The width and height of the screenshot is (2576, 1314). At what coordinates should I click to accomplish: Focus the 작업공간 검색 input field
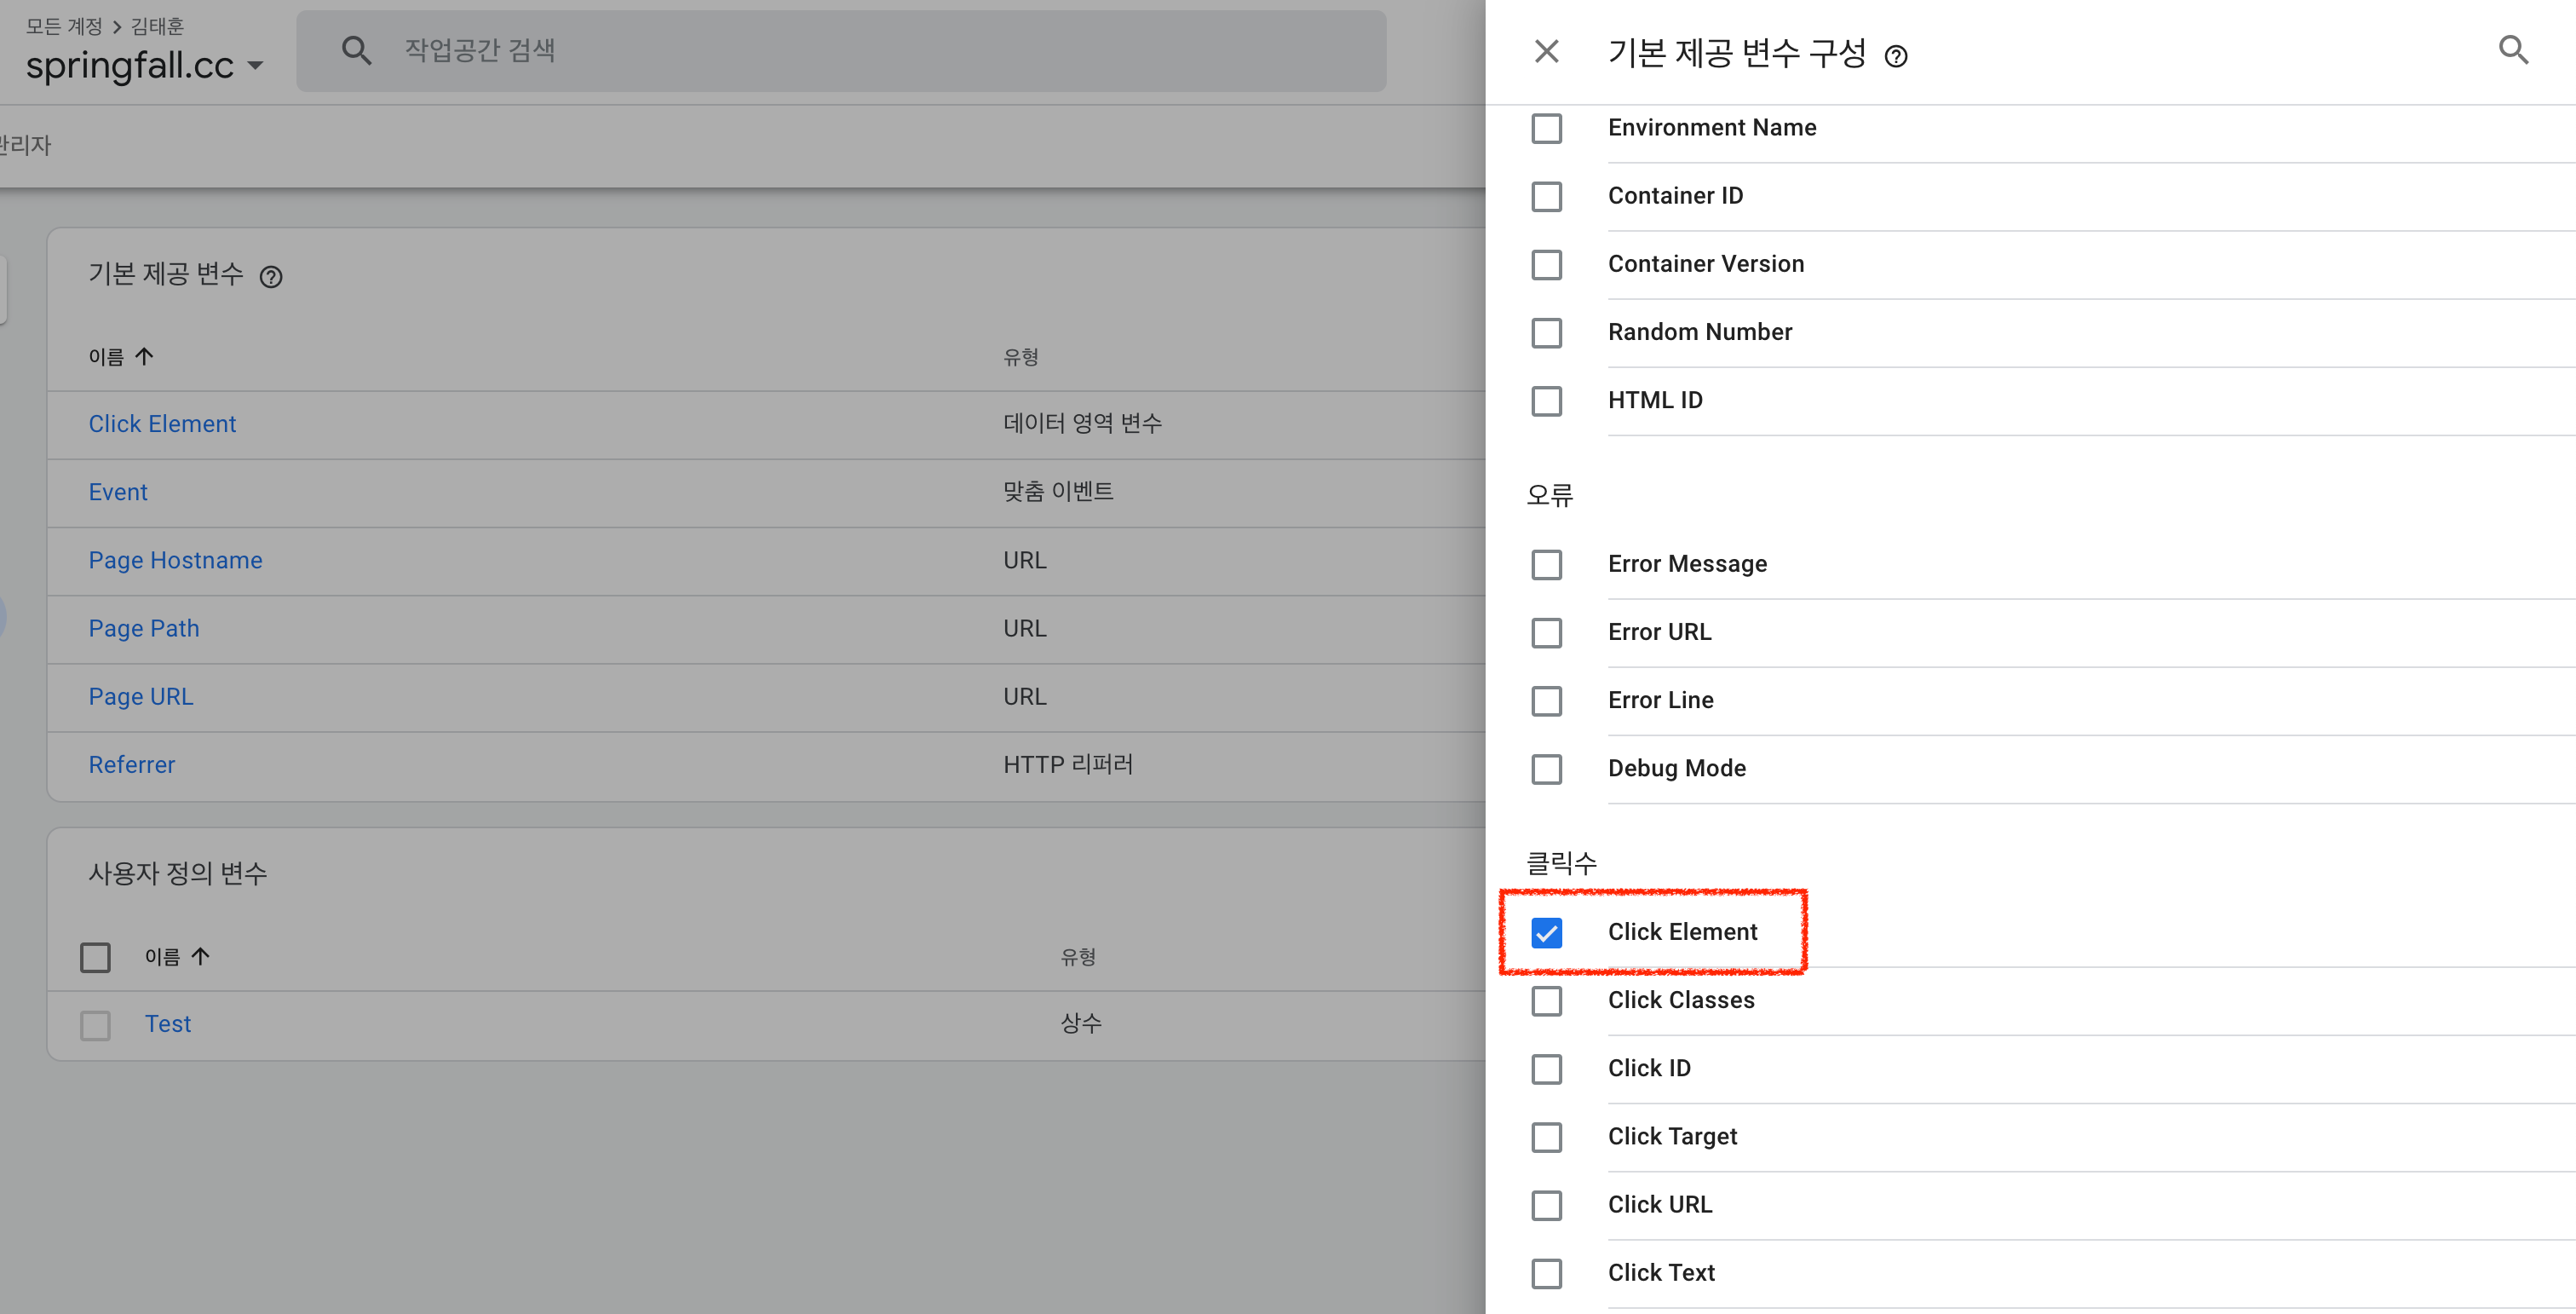point(880,50)
